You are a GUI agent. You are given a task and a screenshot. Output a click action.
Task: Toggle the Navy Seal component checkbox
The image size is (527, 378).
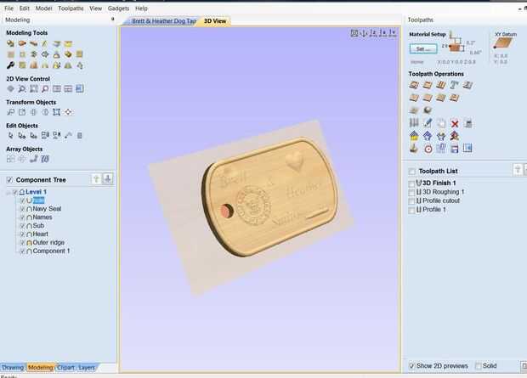pyautogui.click(x=22, y=209)
